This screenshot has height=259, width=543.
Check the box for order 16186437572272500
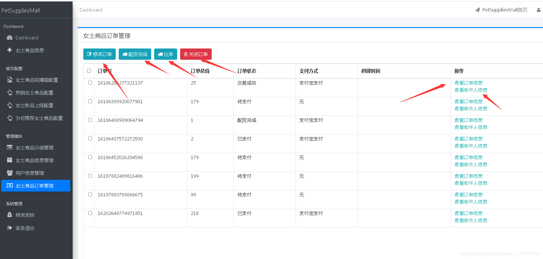point(90,139)
